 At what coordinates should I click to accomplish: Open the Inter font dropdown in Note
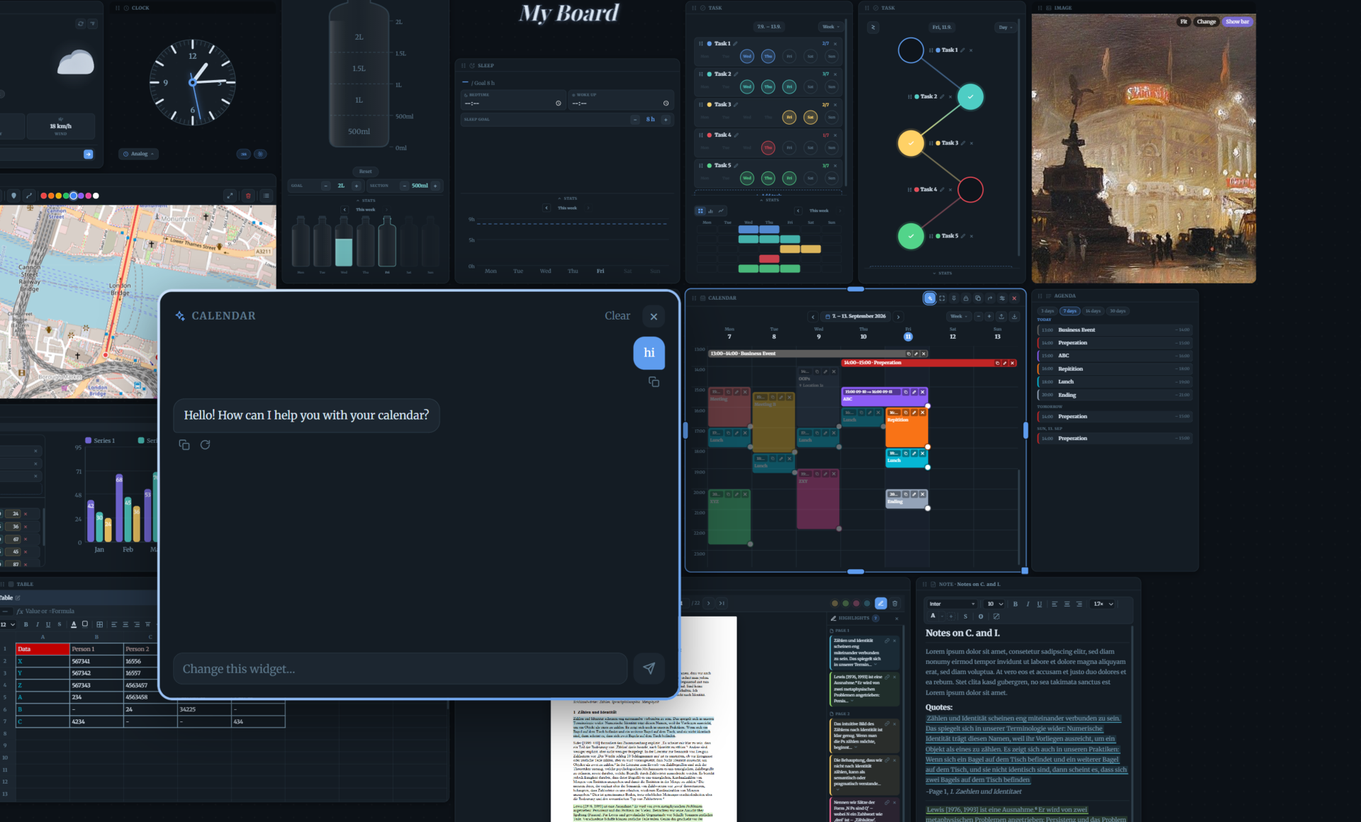pyautogui.click(x=952, y=604)
